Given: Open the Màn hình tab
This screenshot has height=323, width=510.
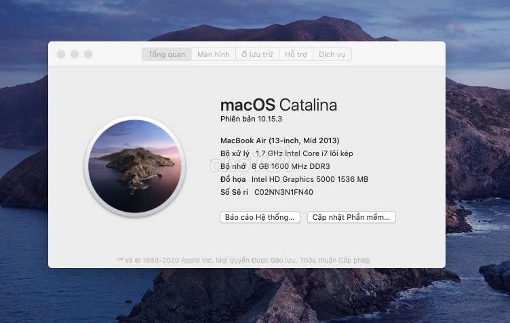Looking at the screenshot, I should tap(214, 54).
